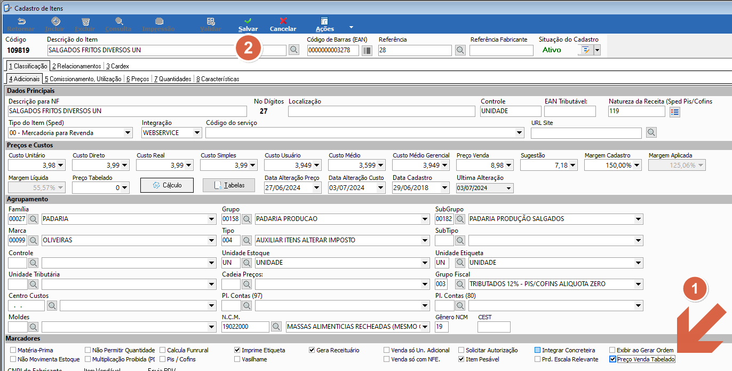Screen dimensions: 732x371
Task: Uncheck the Preço Venda Tabelado checkbox
Action: click(612, 359)
